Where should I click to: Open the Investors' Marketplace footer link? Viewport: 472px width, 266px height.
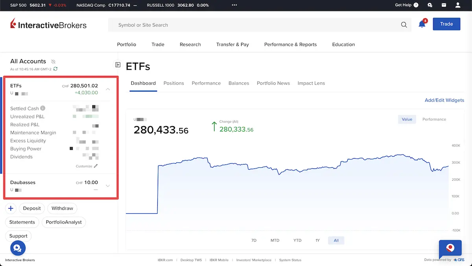coord(254,260)
